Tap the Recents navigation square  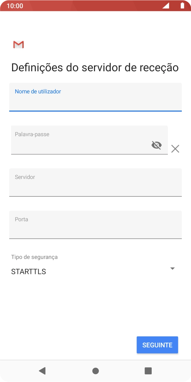pyautogui.click(x=148, y=371)
